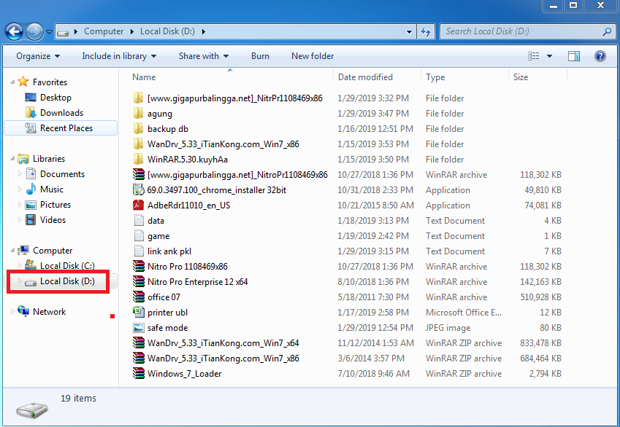Select Network in navigation pane
The height and width of the screenshot is (427, 620).
pyautogui.click(x=49, y=312)
